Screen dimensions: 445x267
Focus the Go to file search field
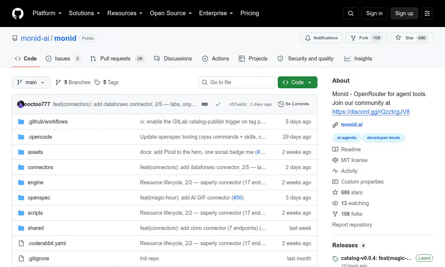pos(237,82)
